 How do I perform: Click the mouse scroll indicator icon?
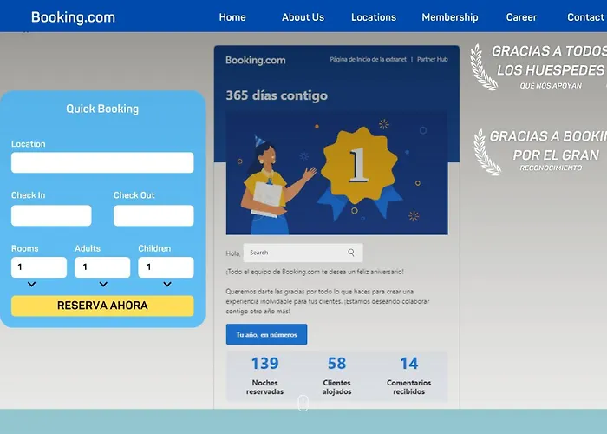pyautogui.click(x=303, y=403)
